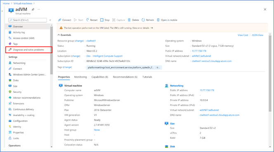The height and width of the screenshot is (152, 274).
Task: Switch to the Tutorials tab
Action: (x=147, y=77)
